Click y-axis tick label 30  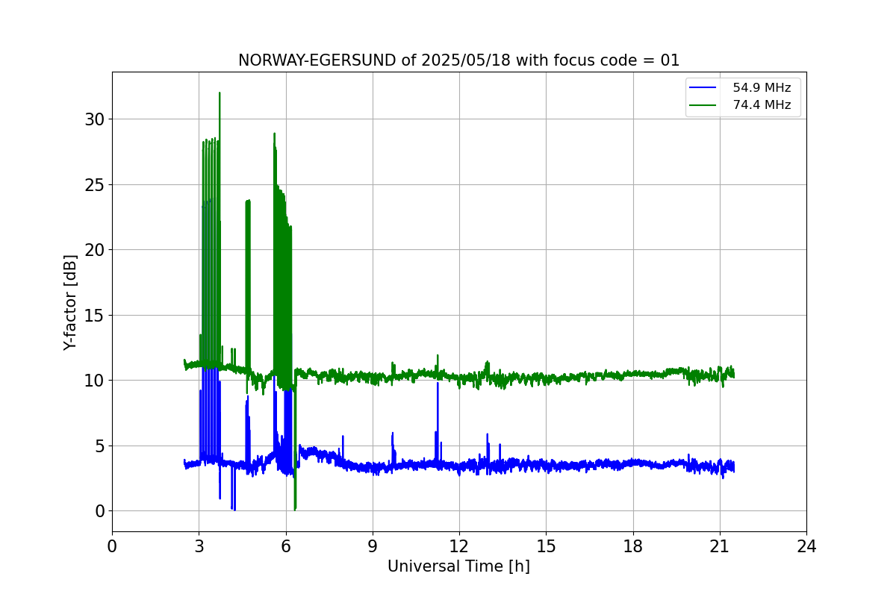(96, 119)
